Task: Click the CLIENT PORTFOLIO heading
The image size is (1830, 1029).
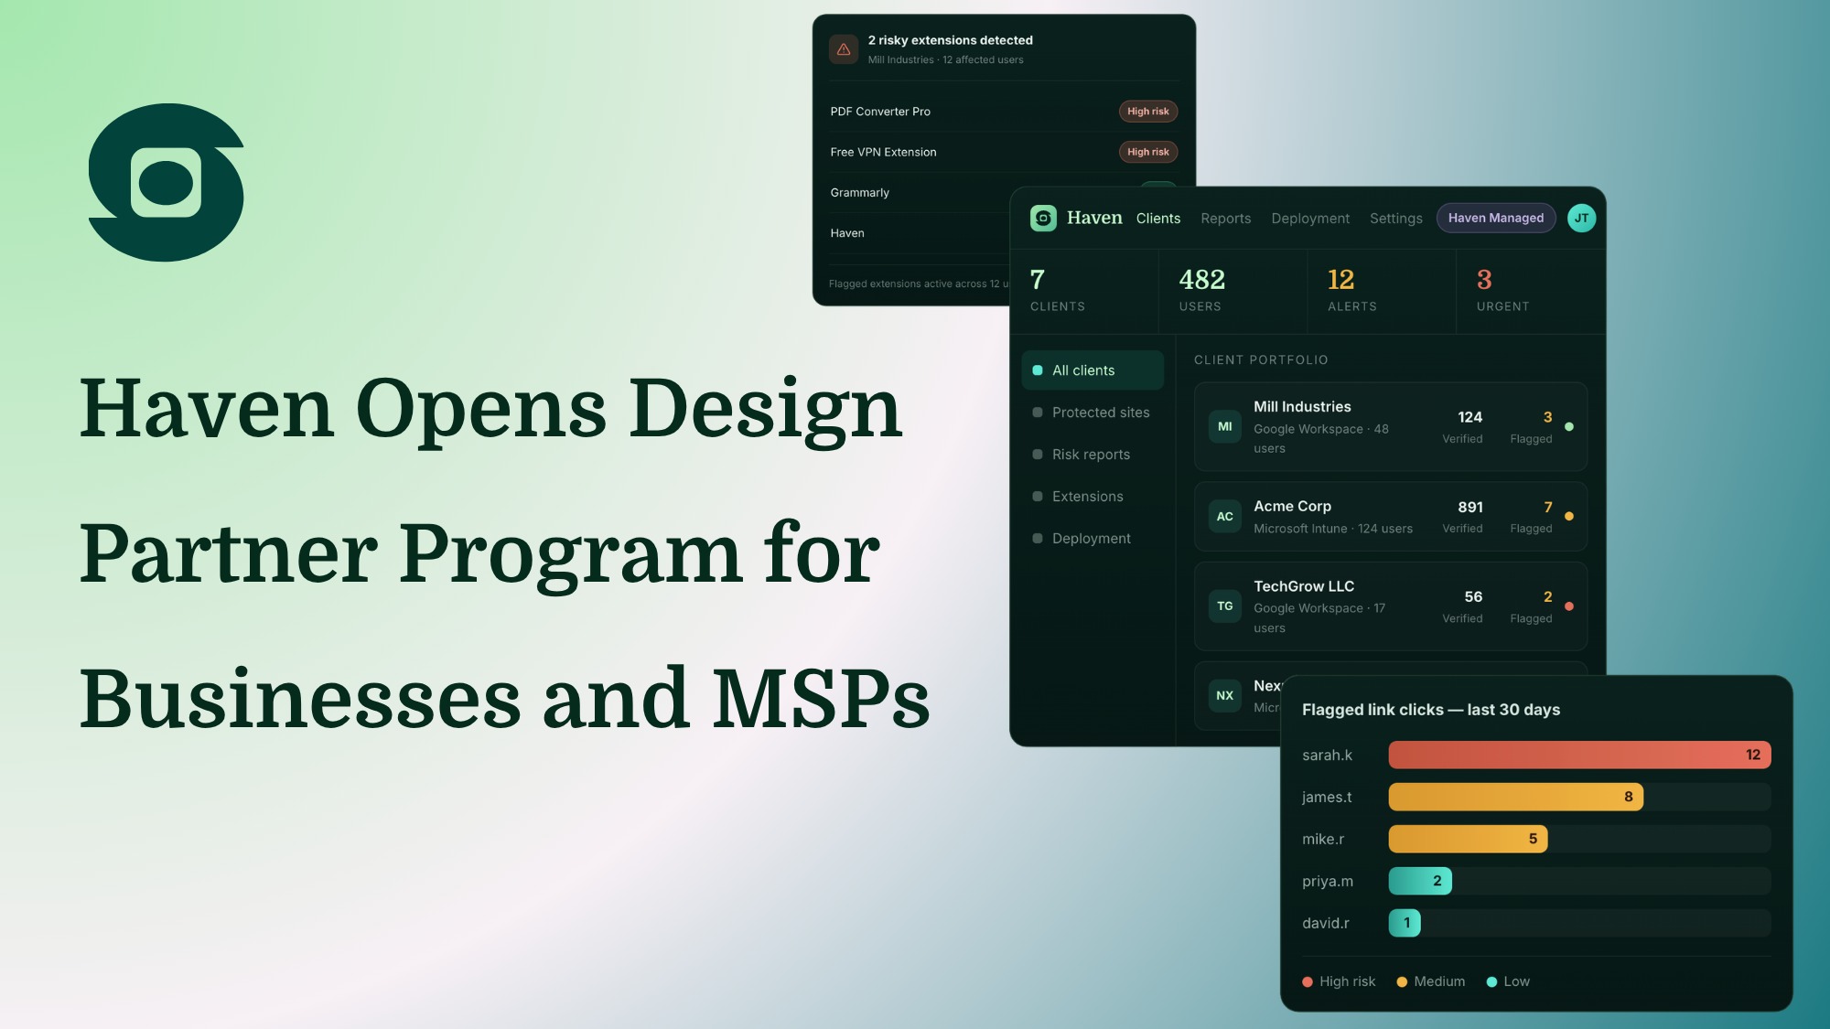Action: 1261,359
